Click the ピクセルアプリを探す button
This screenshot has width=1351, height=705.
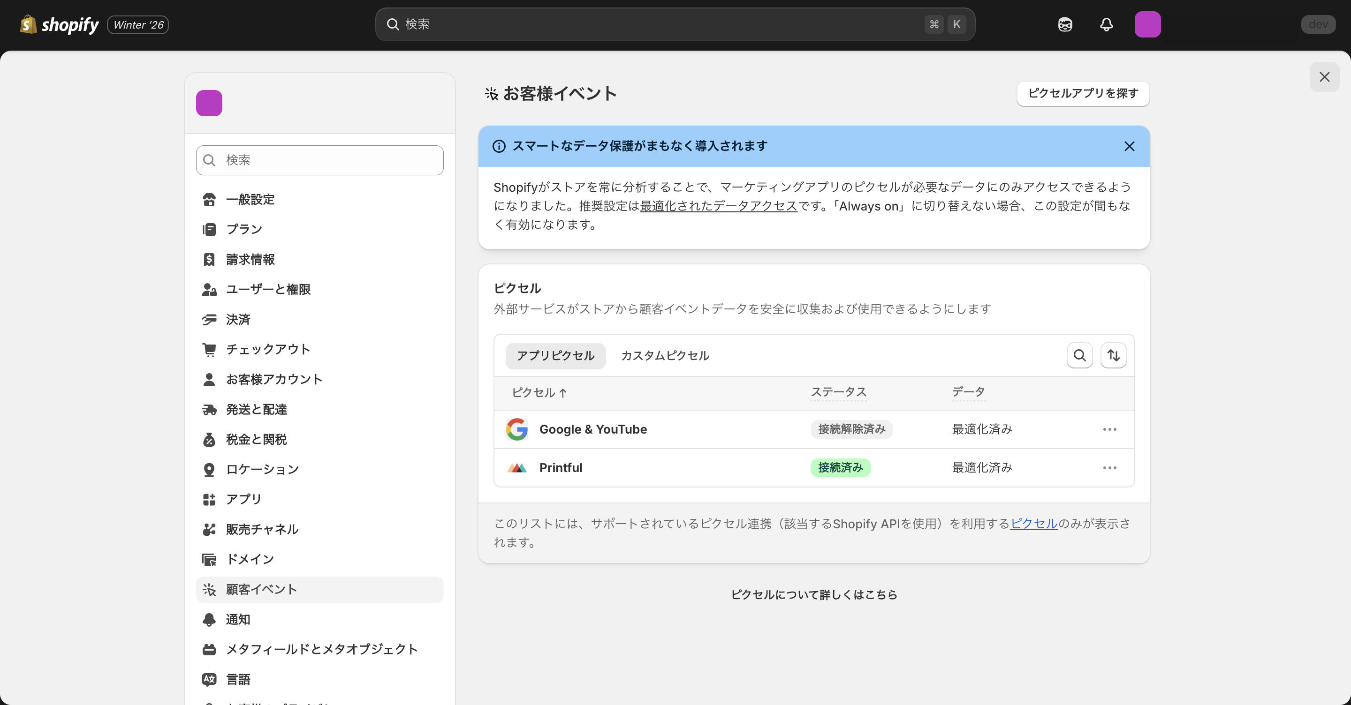point(1083,94)
